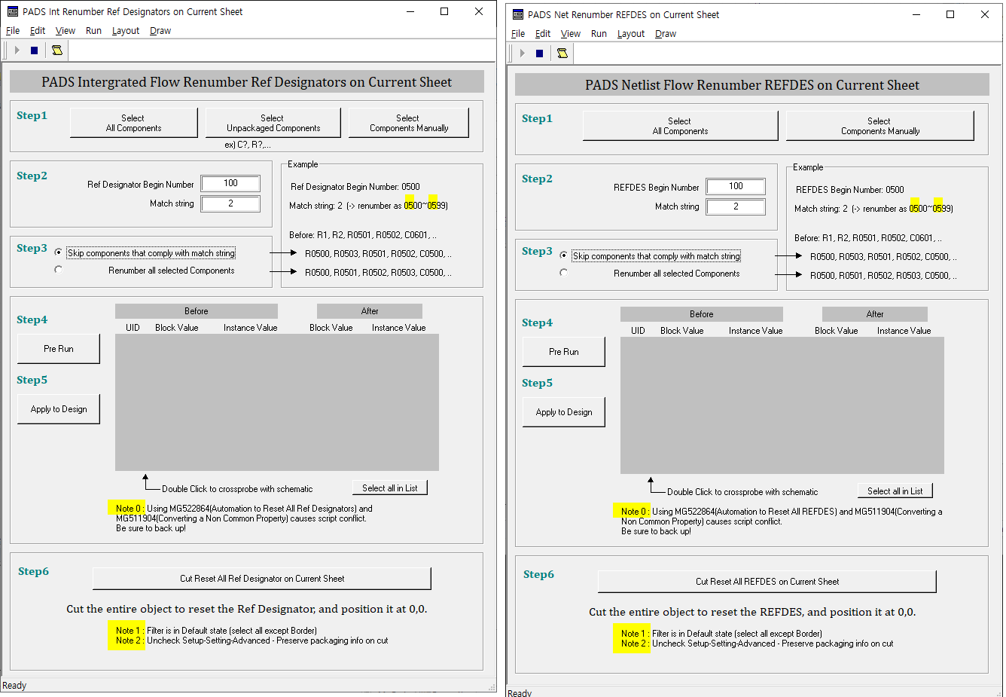Open File menu in Int Renumber window
The height and width of the screenshot is (697, 1006).
[13, 31]
